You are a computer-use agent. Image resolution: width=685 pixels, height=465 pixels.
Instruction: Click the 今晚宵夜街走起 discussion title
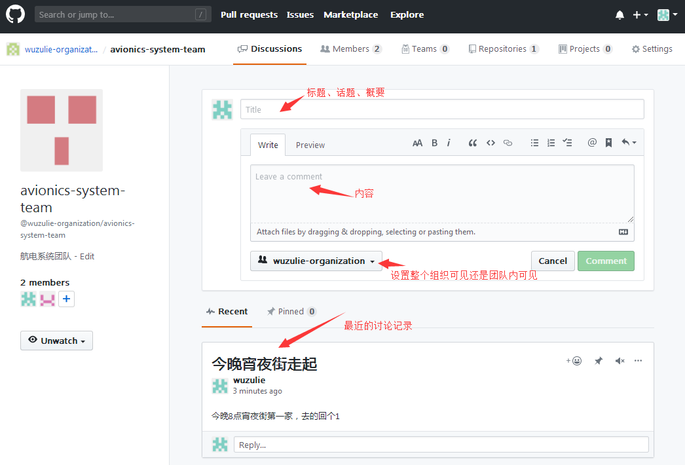pos(265,363)
